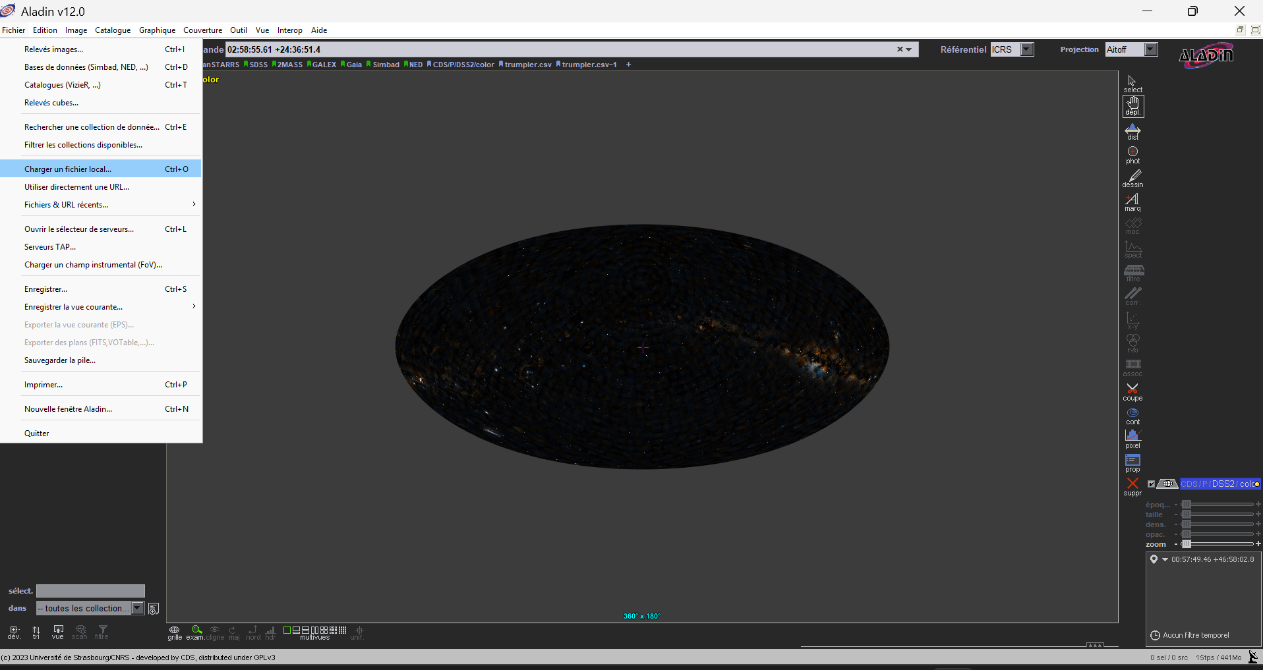Click the zoom slider handle
Viewport: 1263px width, 670px height.
click(x=1187, y=544)
